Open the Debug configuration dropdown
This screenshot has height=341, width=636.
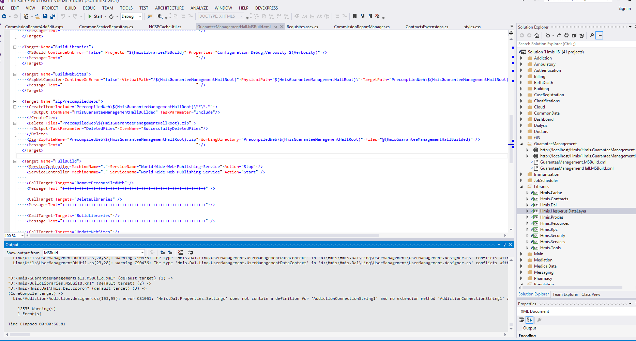(x=140, y=16)
